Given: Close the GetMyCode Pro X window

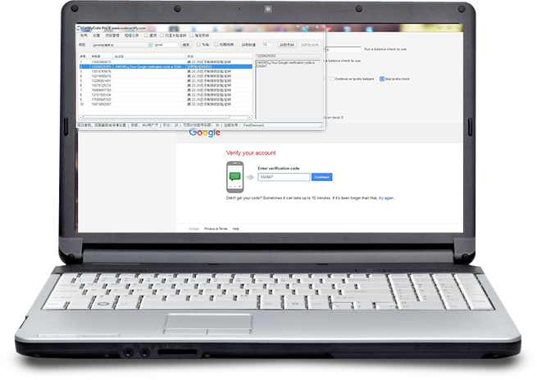Looking at the screenshot, I should pyautogui.click(x=317, y=27).
